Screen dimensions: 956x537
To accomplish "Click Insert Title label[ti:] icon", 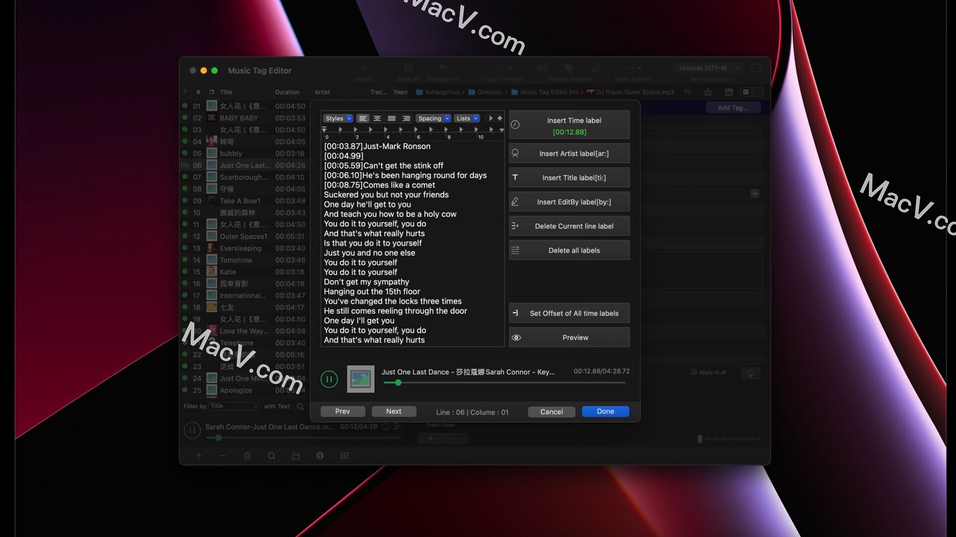I will (x=515, y=177).
